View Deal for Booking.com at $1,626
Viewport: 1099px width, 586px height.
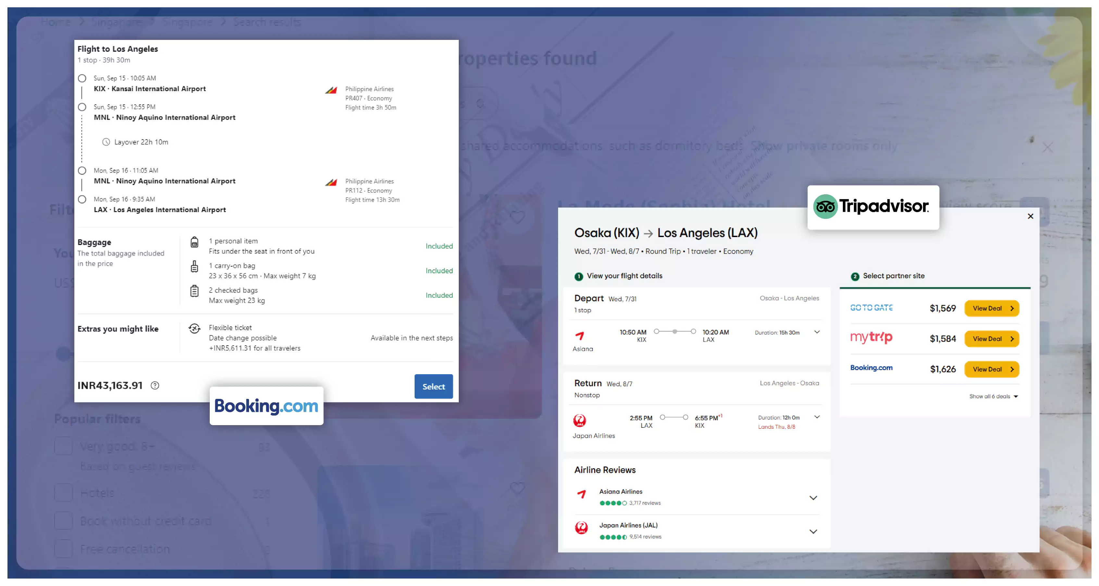(x=991, y=369)
